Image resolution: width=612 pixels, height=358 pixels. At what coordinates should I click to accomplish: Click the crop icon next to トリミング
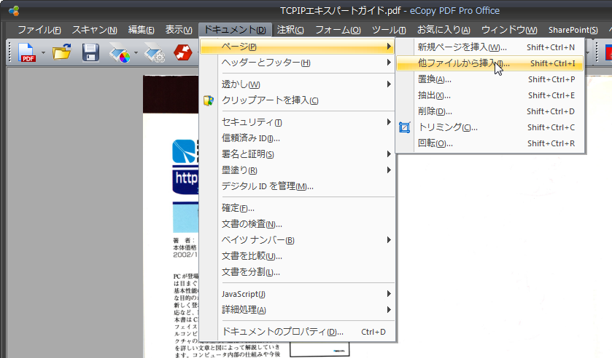point(405,127)
